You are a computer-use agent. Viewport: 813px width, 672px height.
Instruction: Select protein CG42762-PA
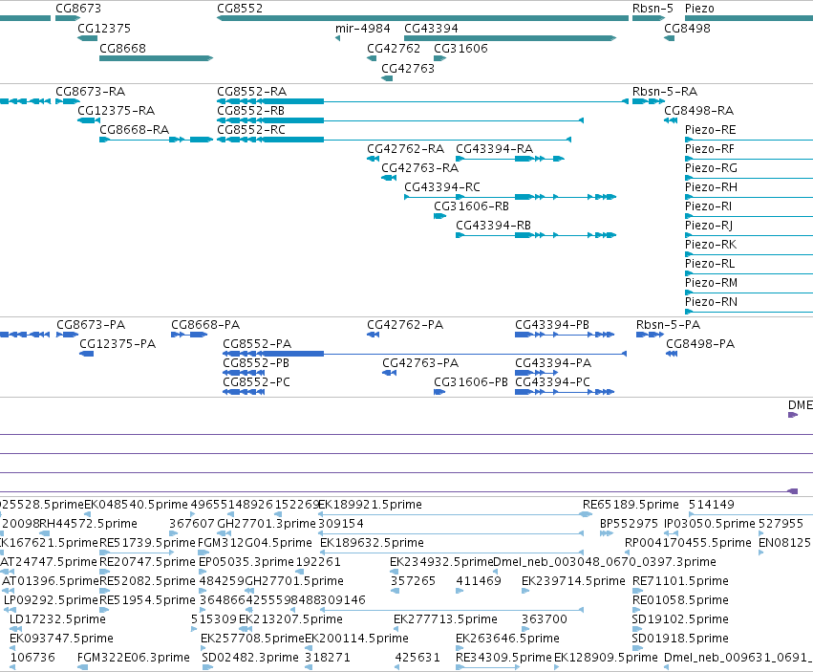click(x=405, y=325)
